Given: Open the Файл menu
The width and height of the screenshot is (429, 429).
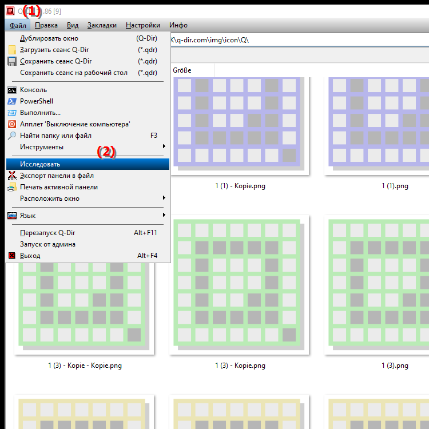Looking at the screenshot, I should point(18,25).
